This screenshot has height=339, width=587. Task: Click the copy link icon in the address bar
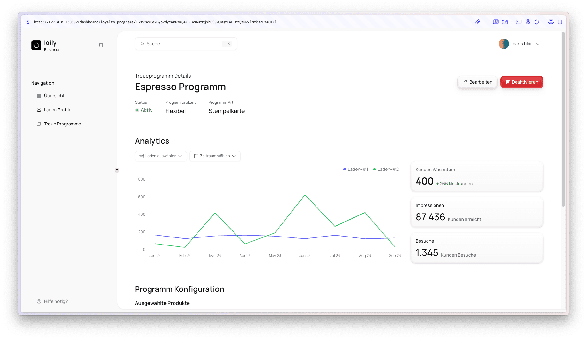(478, 22)
